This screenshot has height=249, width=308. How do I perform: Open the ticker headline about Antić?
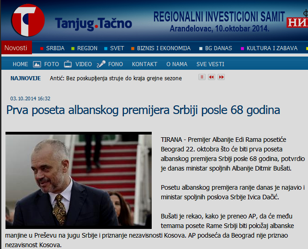(x=115, y=78)
